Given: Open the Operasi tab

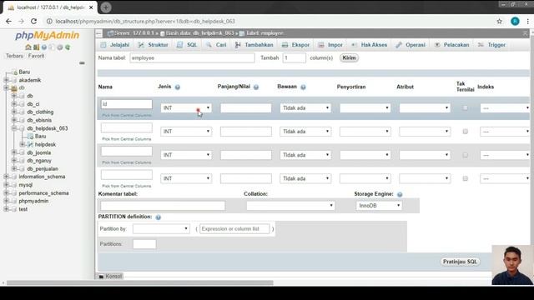Looking at the screenshot, I should click(x=411, y=45).
